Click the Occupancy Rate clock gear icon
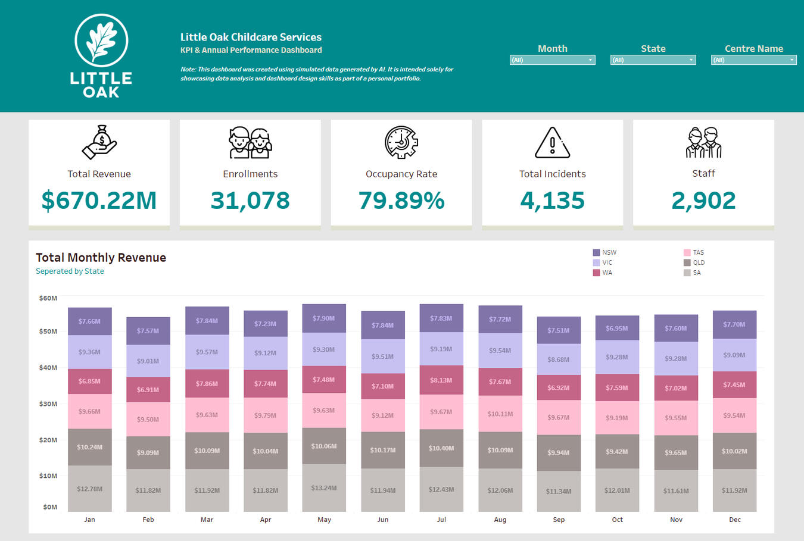Screen dimensions: 804x541 (x=401, y=142)
